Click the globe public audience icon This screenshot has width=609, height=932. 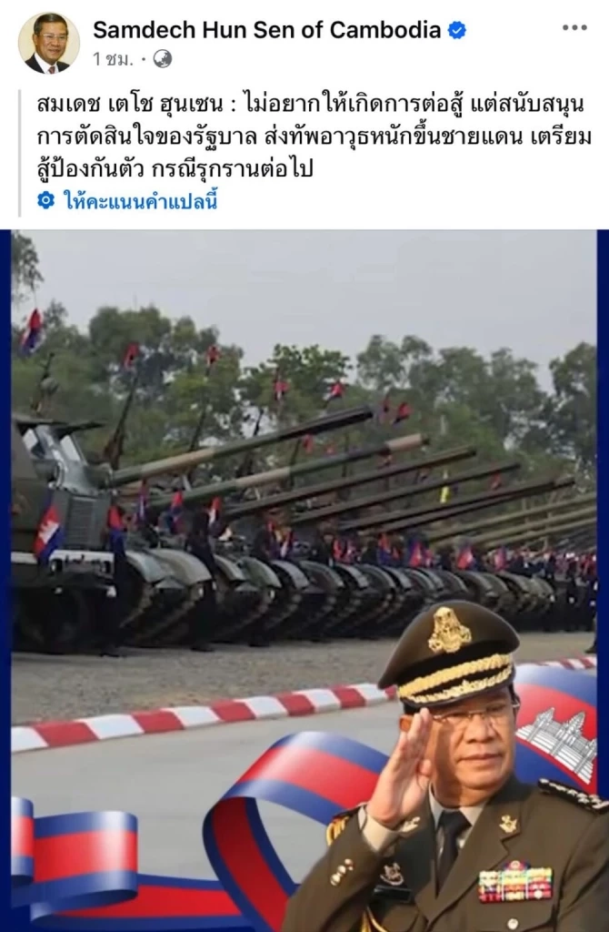(x=163, y=59)
